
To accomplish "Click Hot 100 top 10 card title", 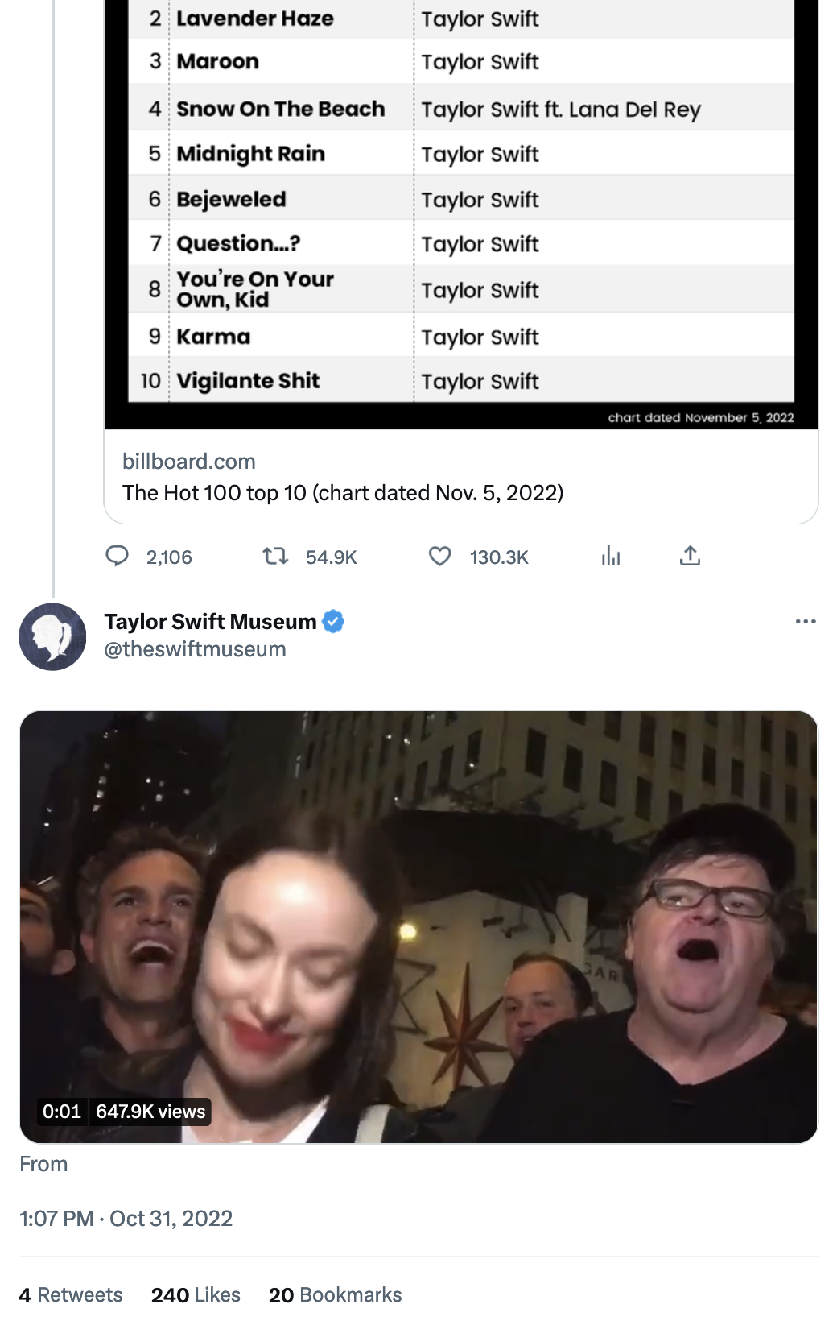I will [343, 493].
